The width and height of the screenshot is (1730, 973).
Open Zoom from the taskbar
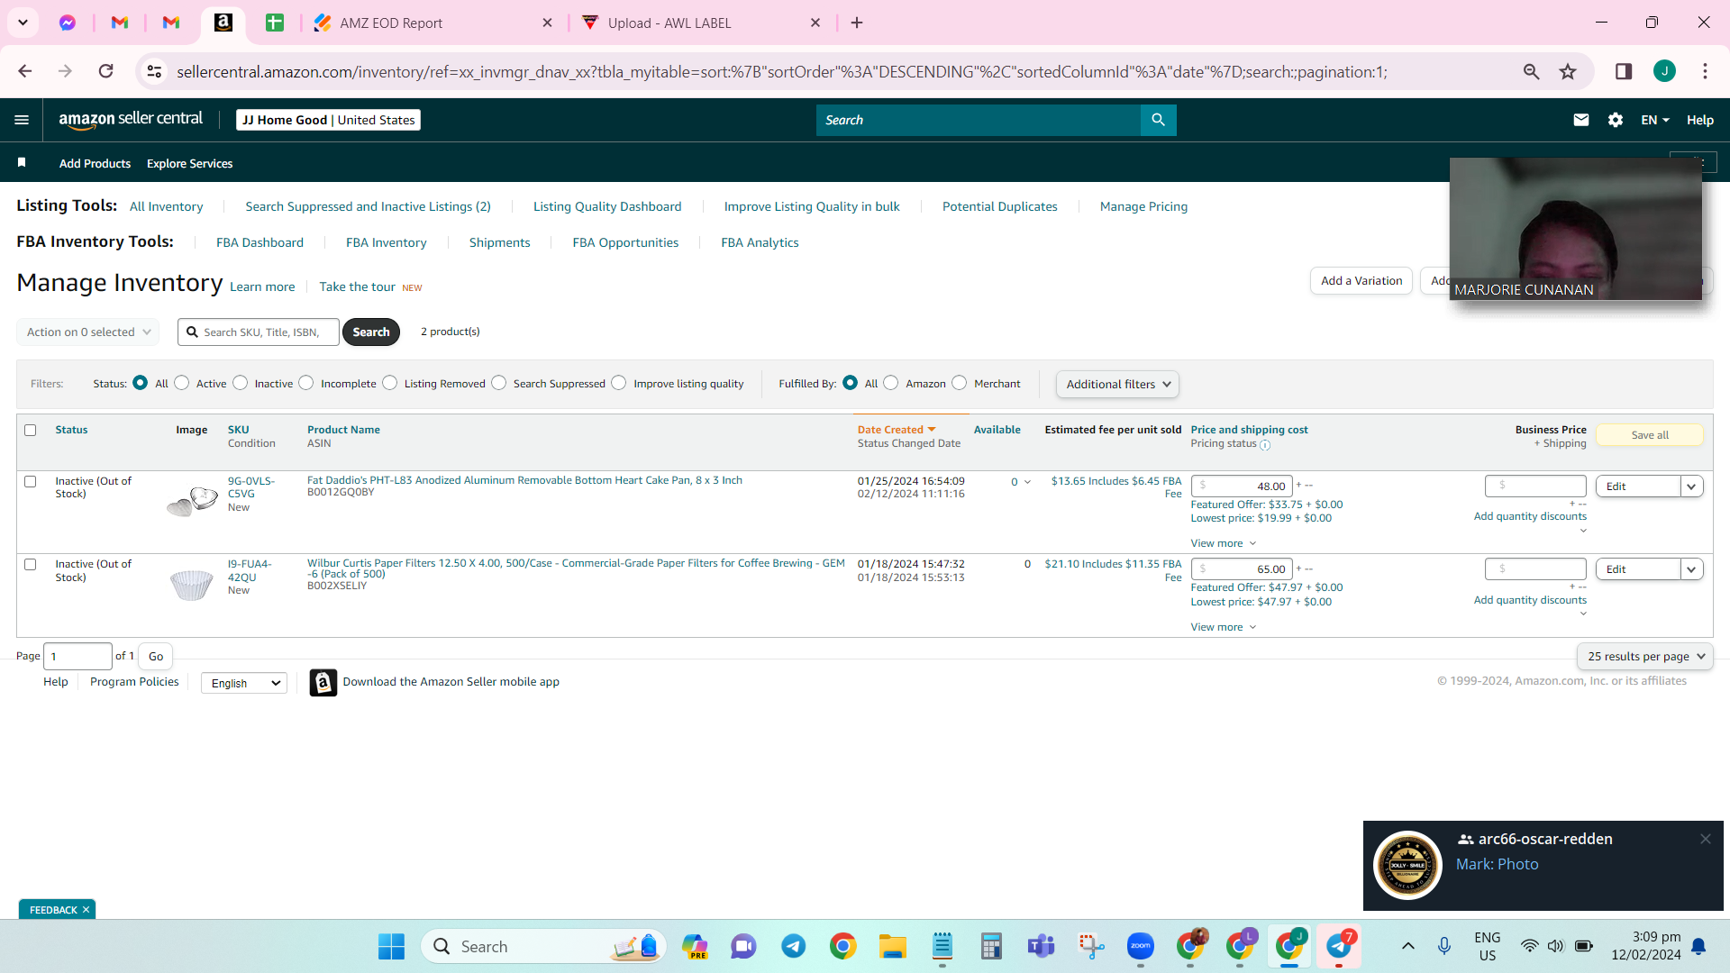[1140, 946]
